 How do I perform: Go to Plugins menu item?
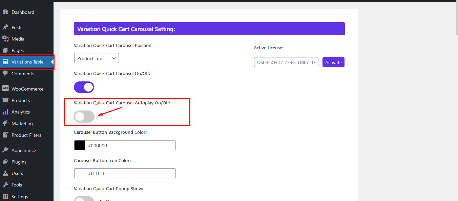coord(27,162)
